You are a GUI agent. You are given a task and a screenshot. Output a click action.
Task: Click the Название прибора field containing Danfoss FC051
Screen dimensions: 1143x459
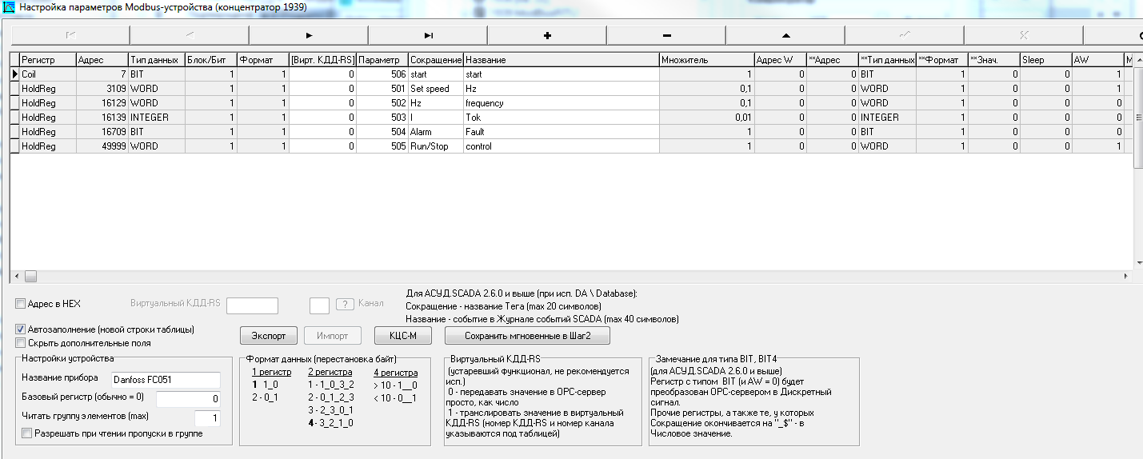(165, 379)
